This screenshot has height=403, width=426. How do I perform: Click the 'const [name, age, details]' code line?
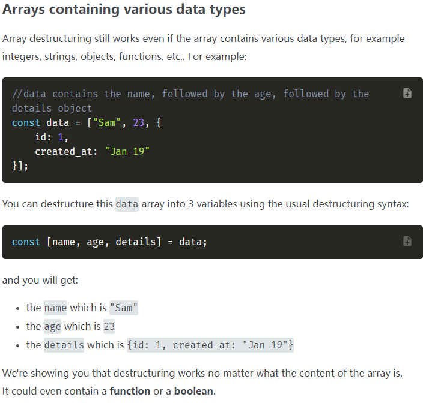tap(109, 242)
